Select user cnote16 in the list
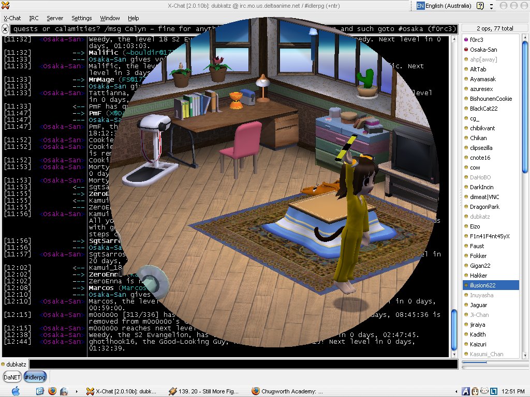Viewport: 530px width, 397px height. coord(491,158)
